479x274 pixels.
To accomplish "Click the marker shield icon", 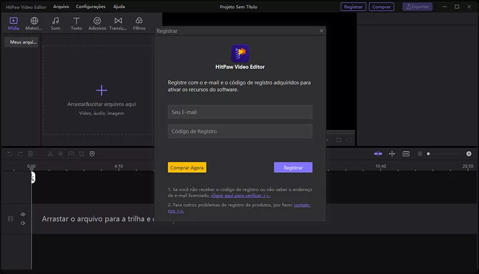I will point(92,154).
